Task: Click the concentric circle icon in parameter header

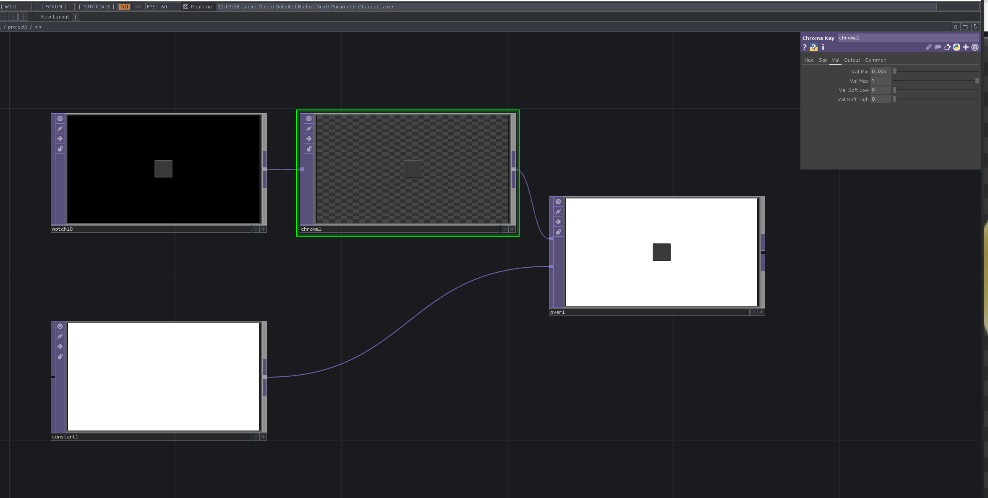Action: coord(975,47)
